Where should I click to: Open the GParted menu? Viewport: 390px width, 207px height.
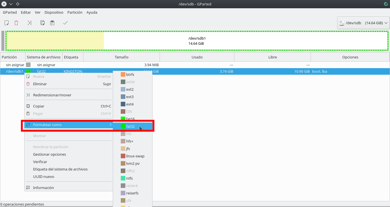click(10, 12)
